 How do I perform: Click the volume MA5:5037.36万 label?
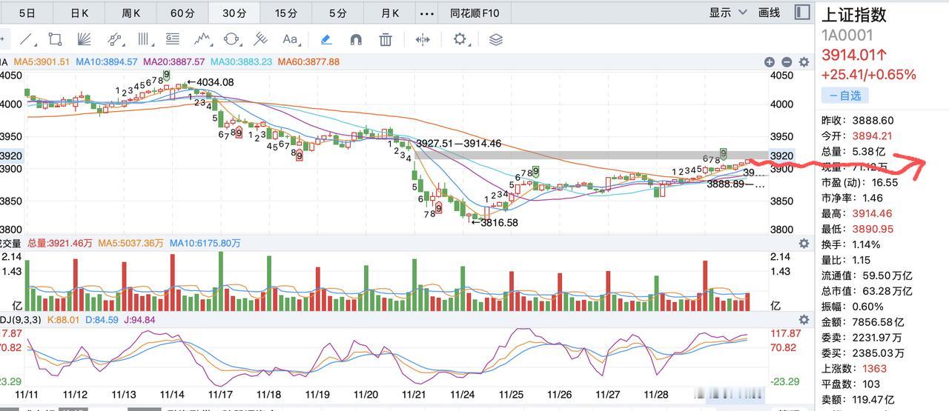[131, 243]
